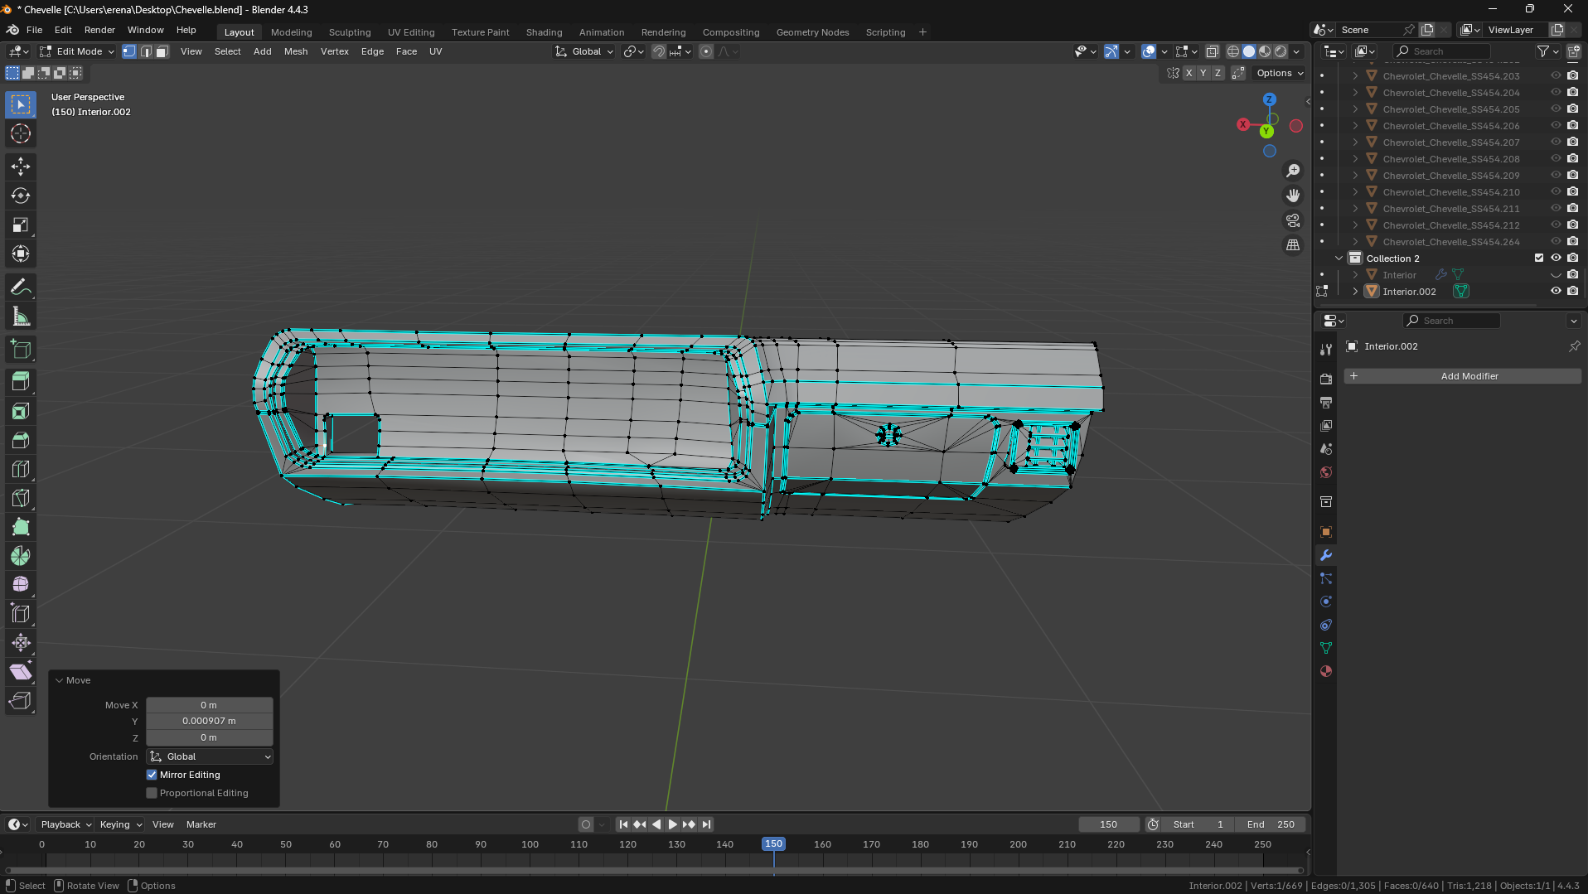This screenshot has height=894, width=1588.
Task: Enable the Proportional Editing checkbox
Action: [x=152, y=793]
